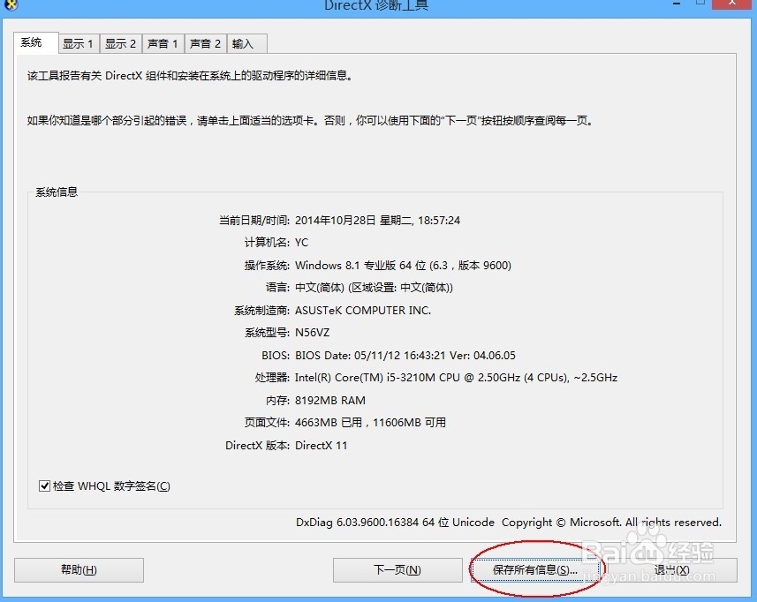
Task: Click the 系统信息 group label
Action: (57, 192)
